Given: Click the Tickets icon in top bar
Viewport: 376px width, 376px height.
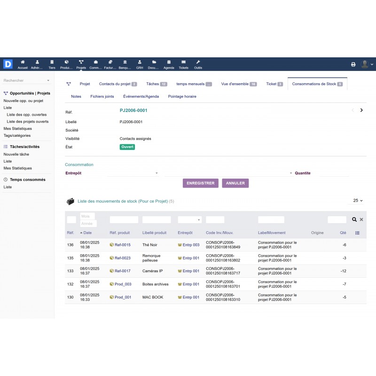Looking at the screenshot, I should pyautogui.click(x=183, y=62).
